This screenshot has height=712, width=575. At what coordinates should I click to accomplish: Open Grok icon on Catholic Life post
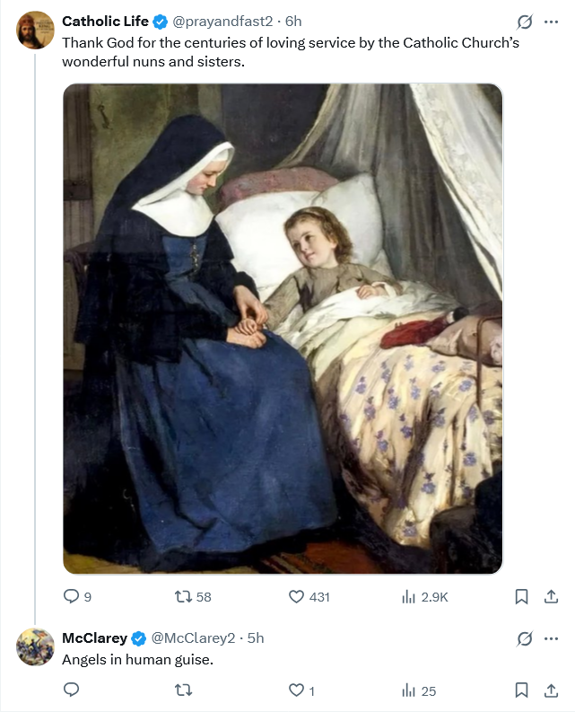point(524,22)
